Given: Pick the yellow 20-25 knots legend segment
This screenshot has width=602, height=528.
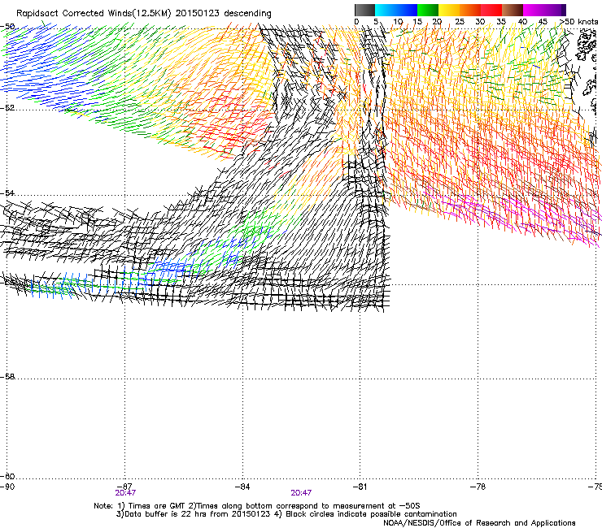Looking at the screenshot, I should pos(449,10).
